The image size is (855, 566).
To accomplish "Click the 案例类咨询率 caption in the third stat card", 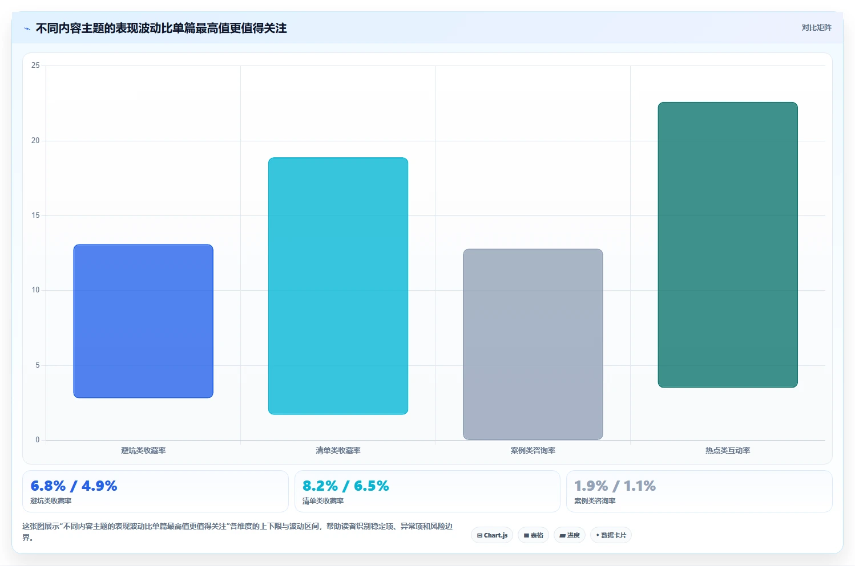I will (x=595, y=501).
